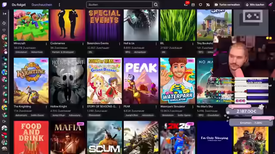The image size is (275, 154).
Task: Open the user avatar menu top right
Action: point(270,5)
